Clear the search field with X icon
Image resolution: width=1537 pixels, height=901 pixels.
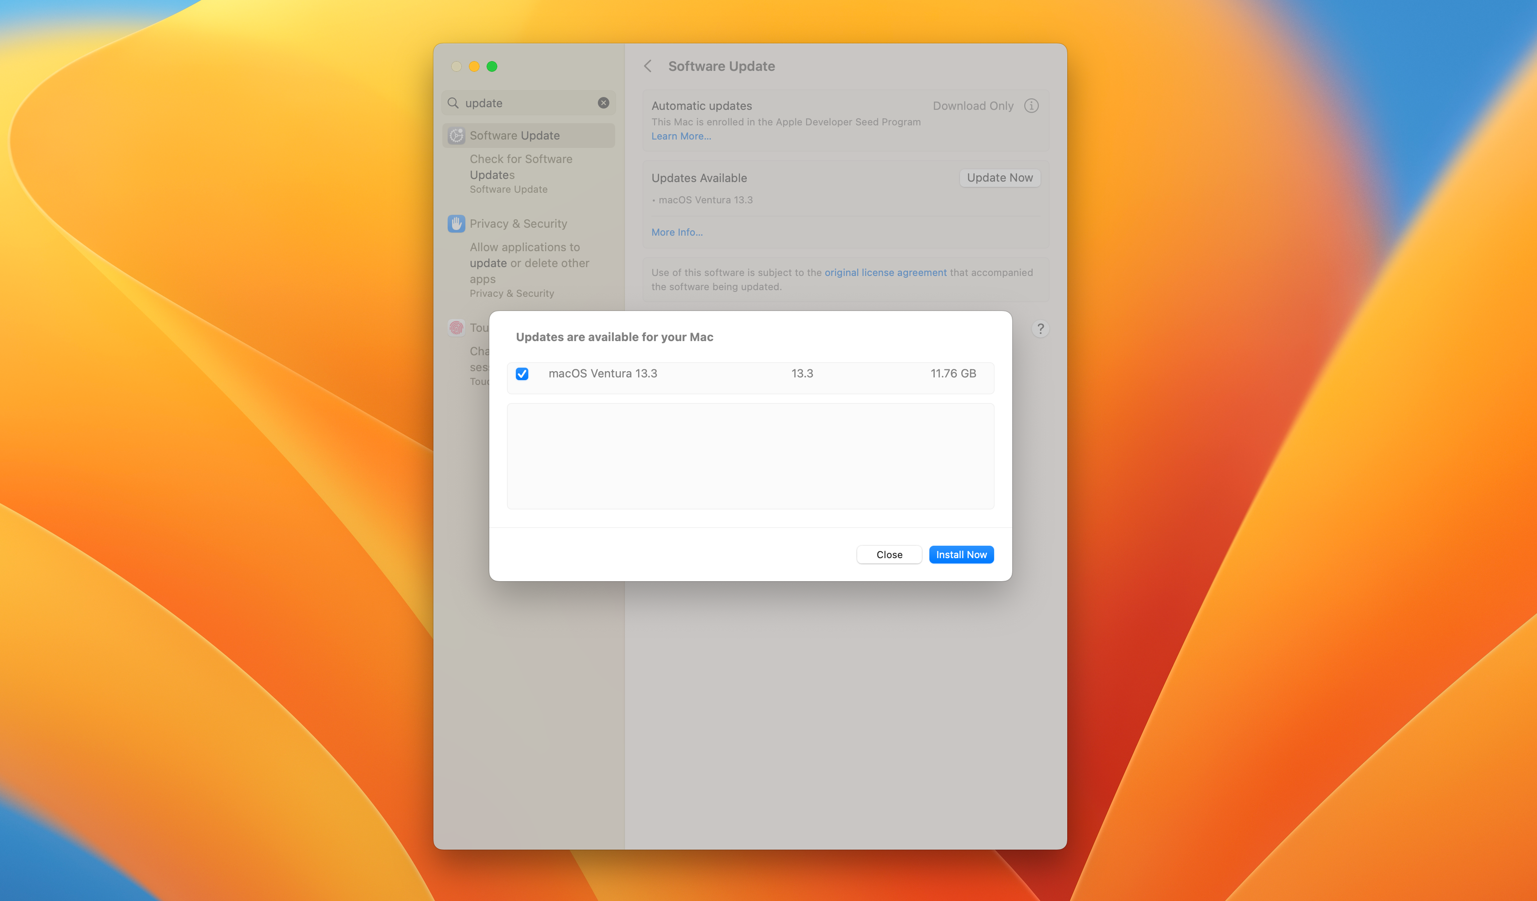[x=603, y=103]
